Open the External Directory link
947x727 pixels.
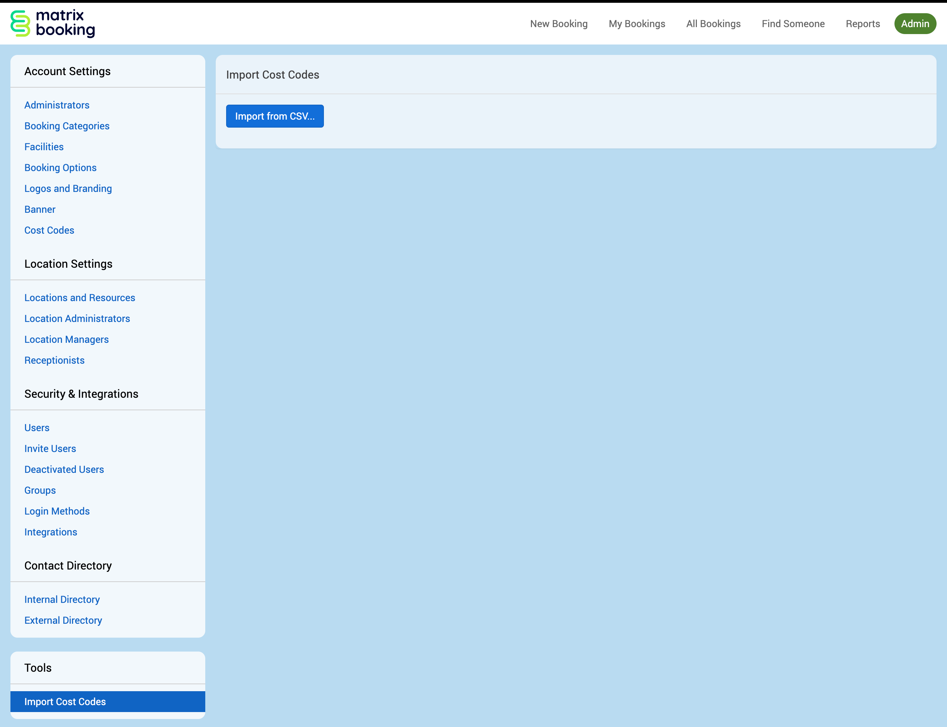(63, 621)
